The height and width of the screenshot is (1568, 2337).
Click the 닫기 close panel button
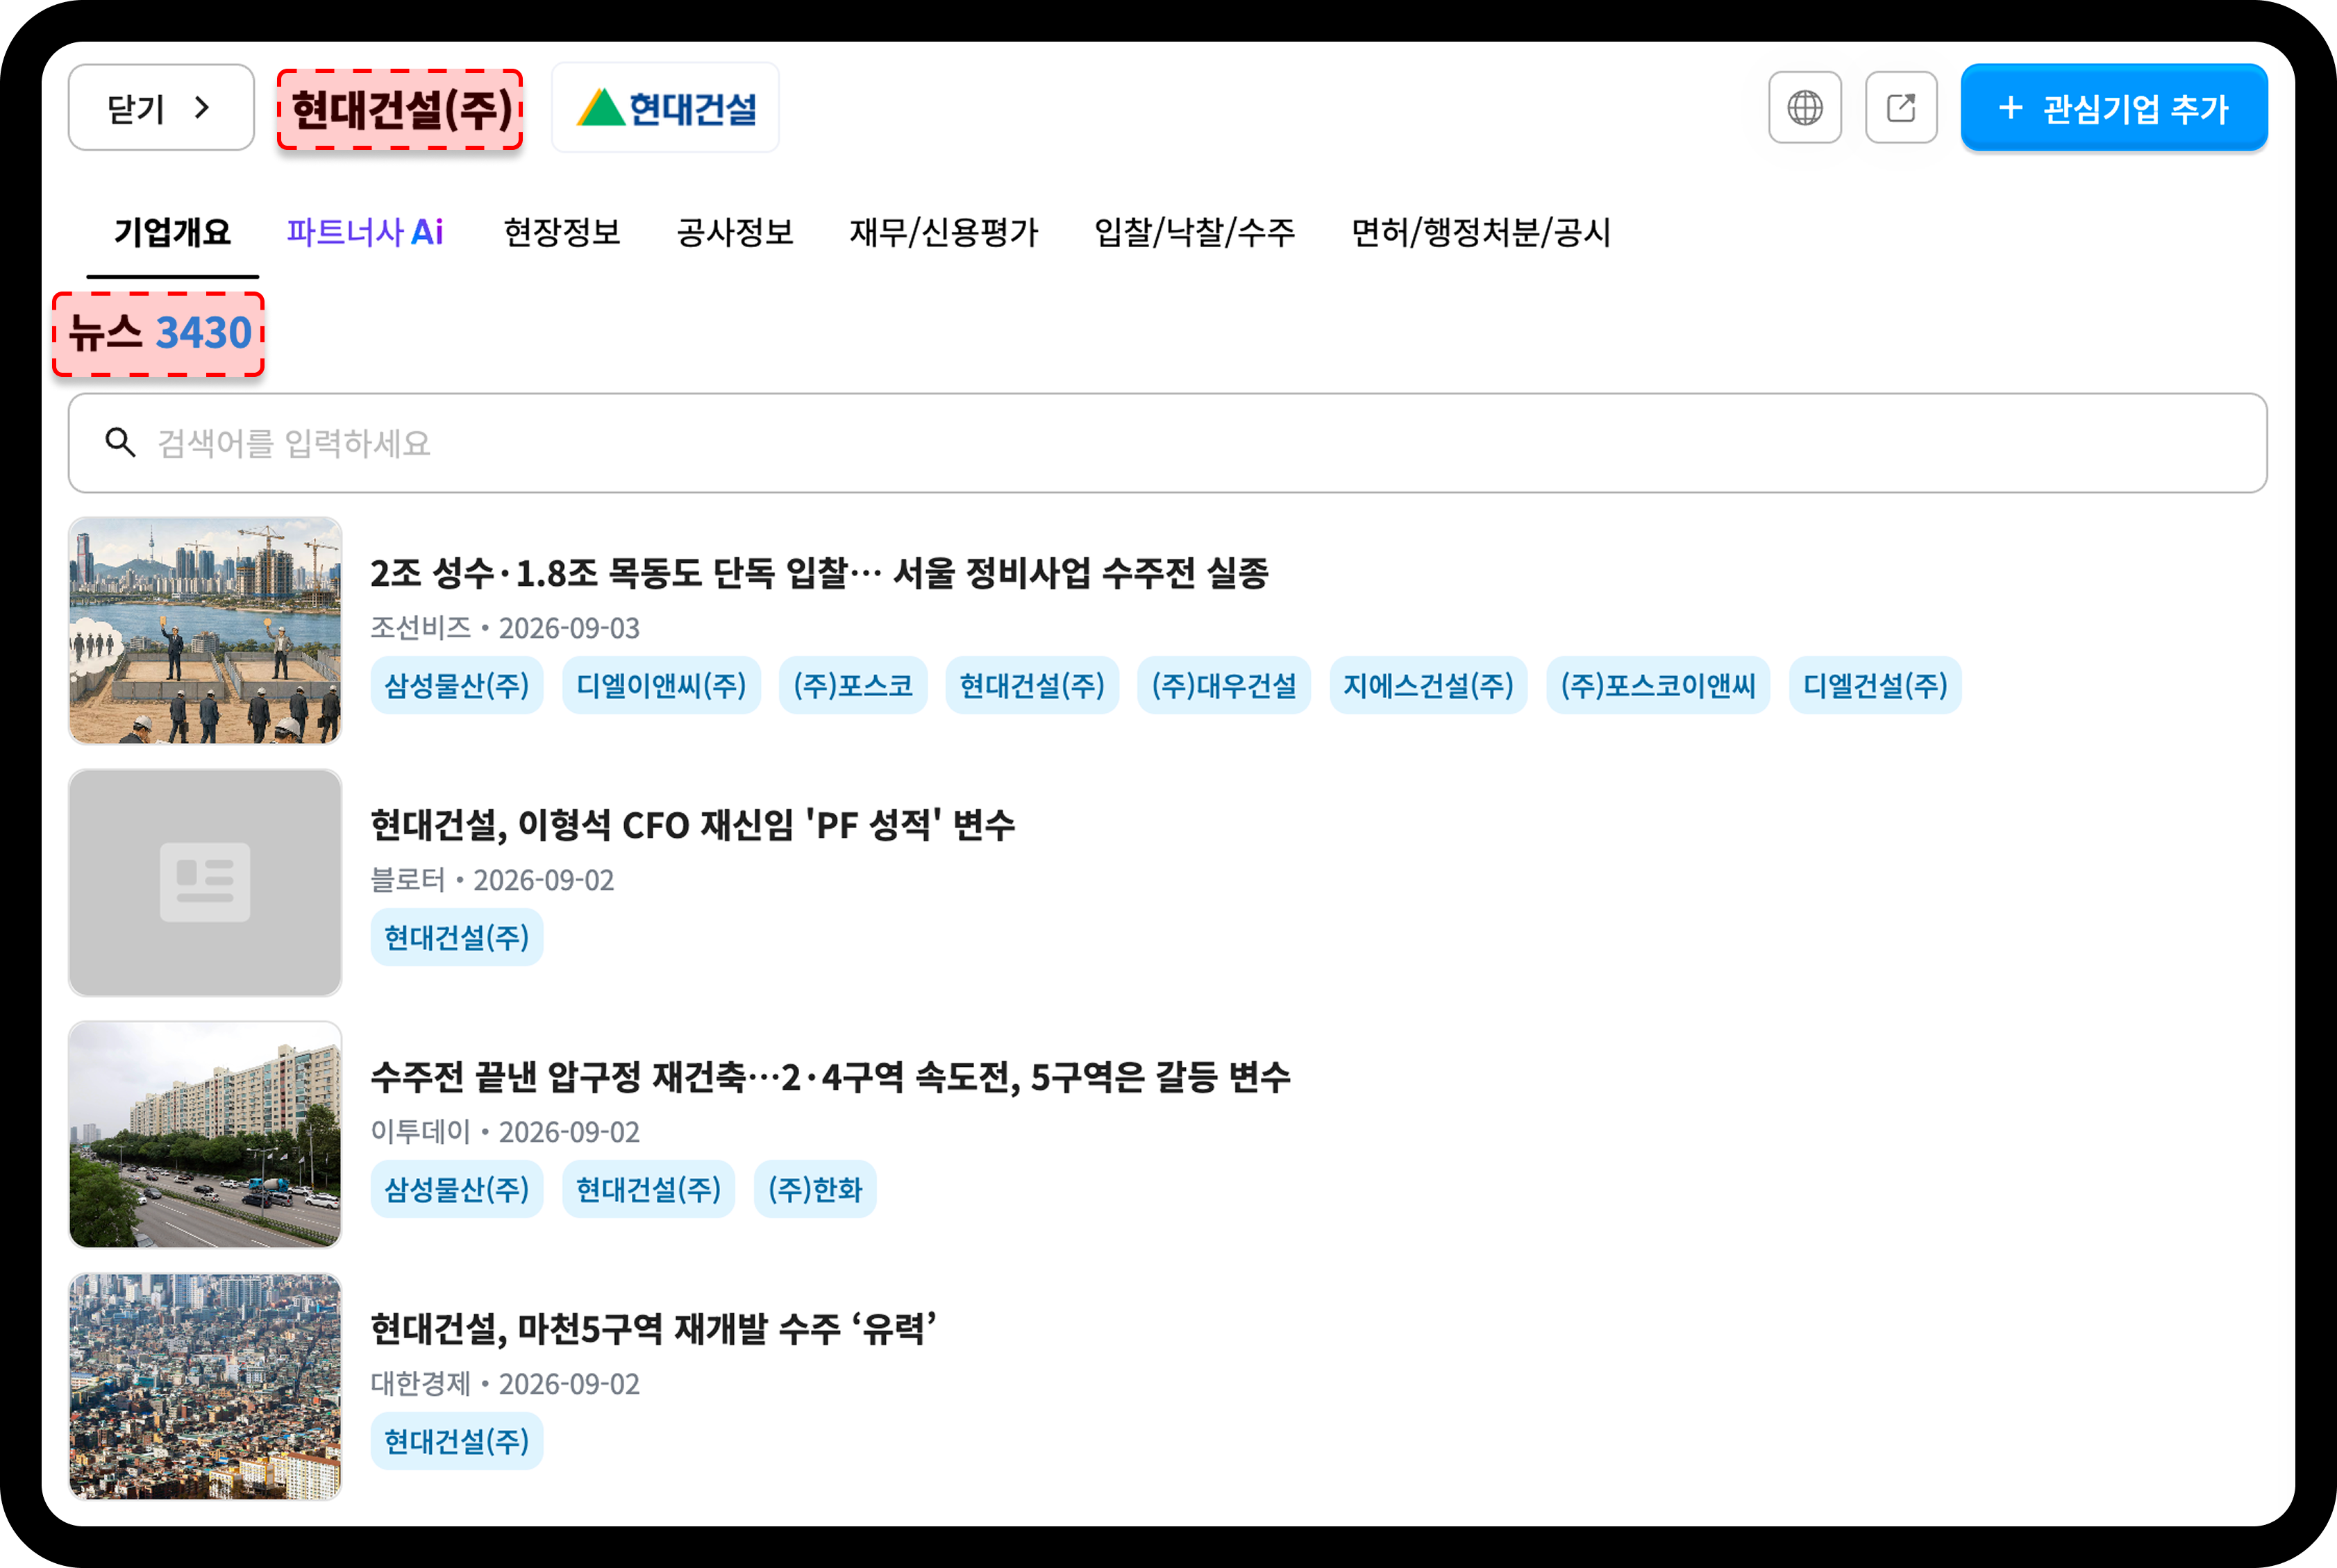tap(161, 108)
